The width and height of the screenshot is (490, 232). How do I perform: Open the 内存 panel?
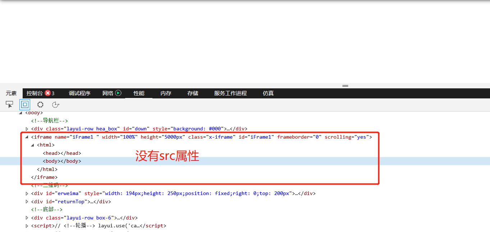[166, 93]
